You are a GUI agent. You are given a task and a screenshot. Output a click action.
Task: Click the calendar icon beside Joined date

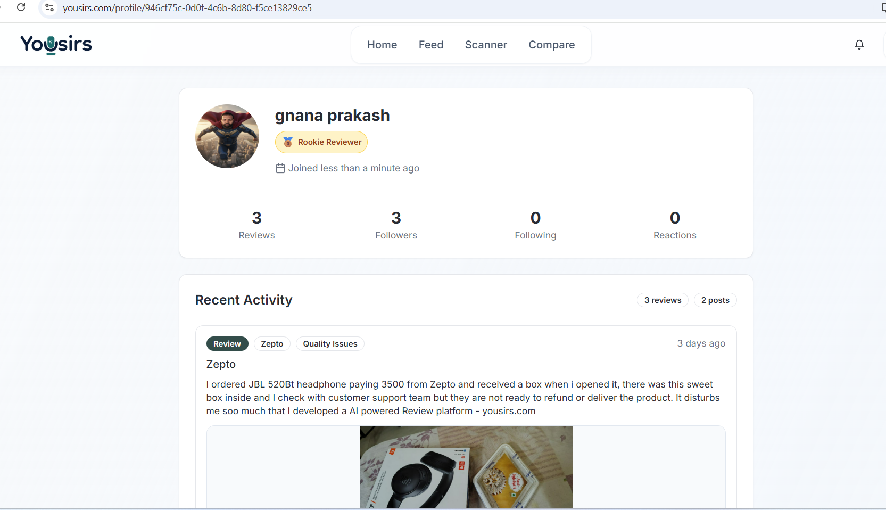tap(280, 168)
